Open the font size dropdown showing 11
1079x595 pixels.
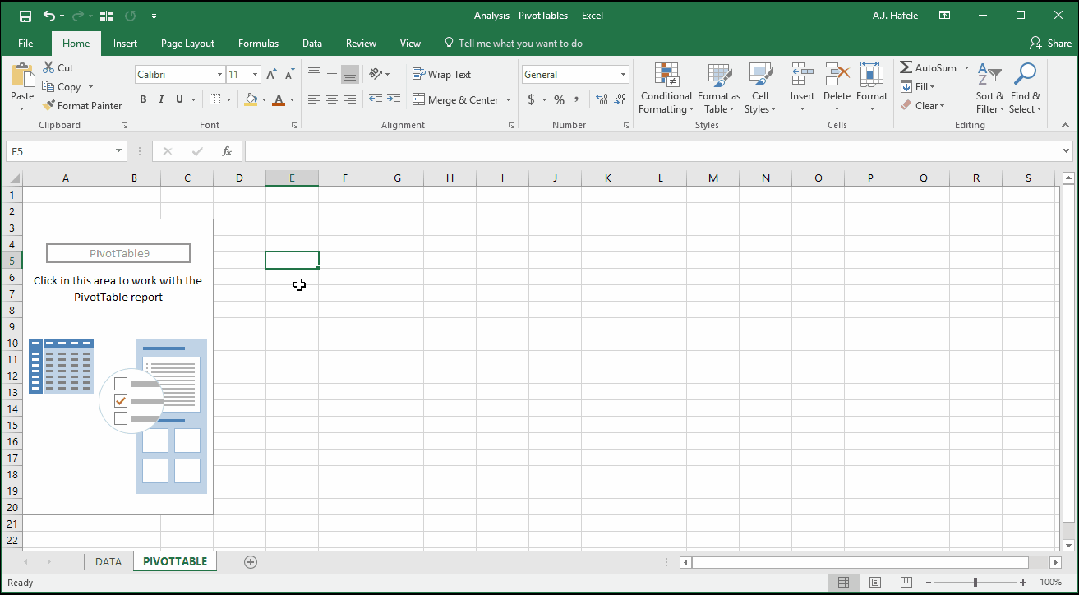[256, 75]
